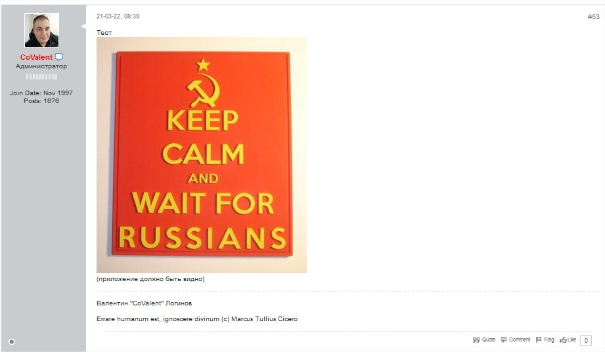
Task: Click the reputation bar under Администратор
Action: [x=41, y=77]
